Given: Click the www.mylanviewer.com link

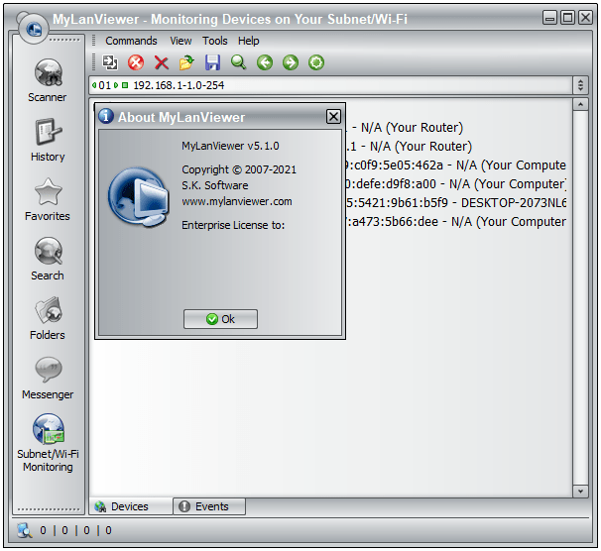Looking at the screenshot, I should click(237, 201).
